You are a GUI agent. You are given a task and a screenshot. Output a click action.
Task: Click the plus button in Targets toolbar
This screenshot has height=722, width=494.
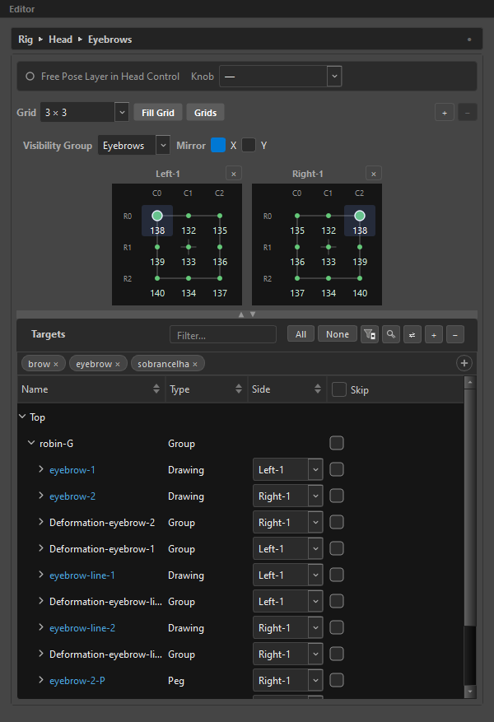click(434, 334)
